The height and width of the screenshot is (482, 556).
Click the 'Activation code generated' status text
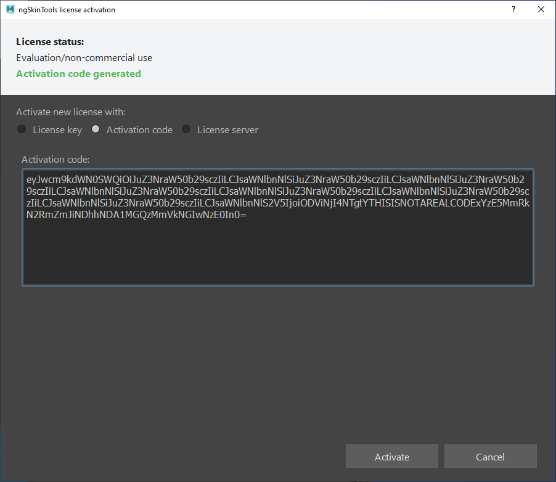(x=79, y=74)
